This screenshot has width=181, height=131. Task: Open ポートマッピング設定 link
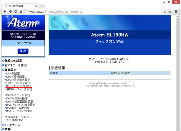tap(18, 86)
